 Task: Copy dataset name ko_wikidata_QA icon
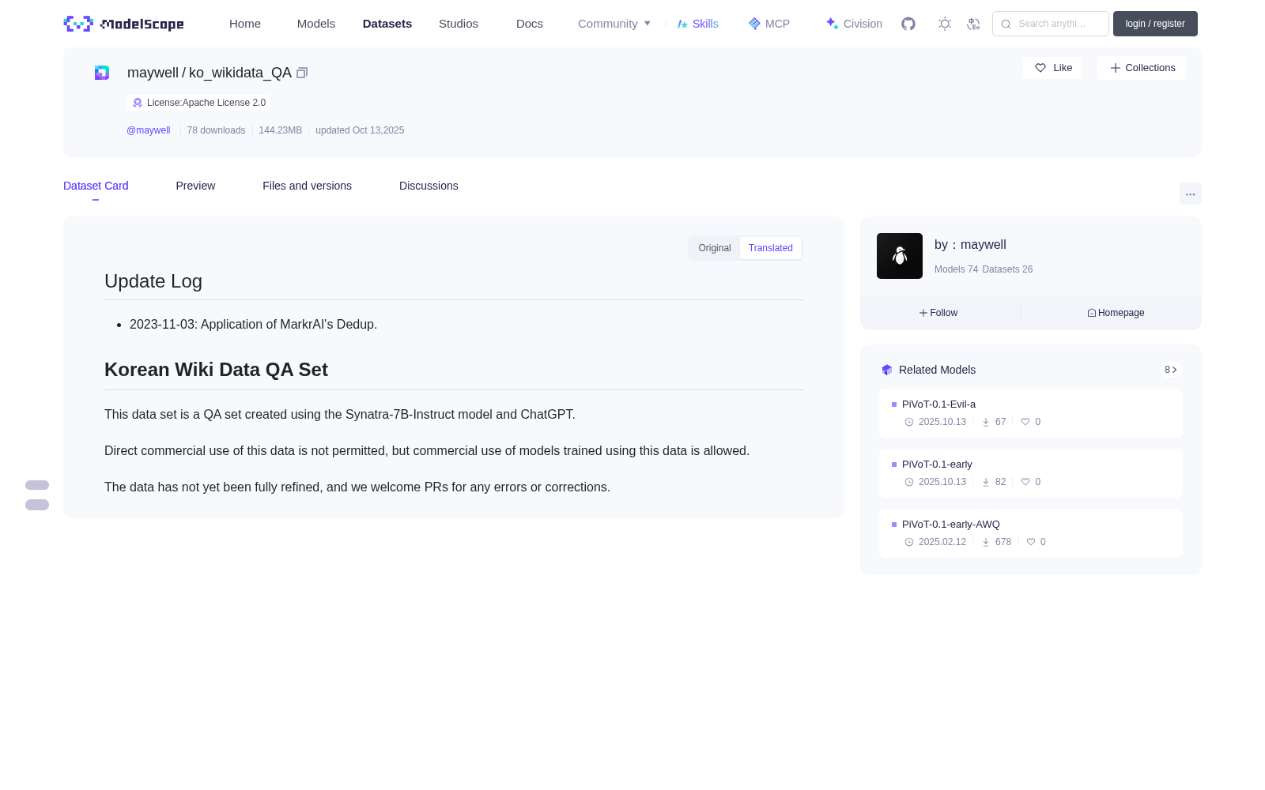pyautogui.click(x=302, y=73)
